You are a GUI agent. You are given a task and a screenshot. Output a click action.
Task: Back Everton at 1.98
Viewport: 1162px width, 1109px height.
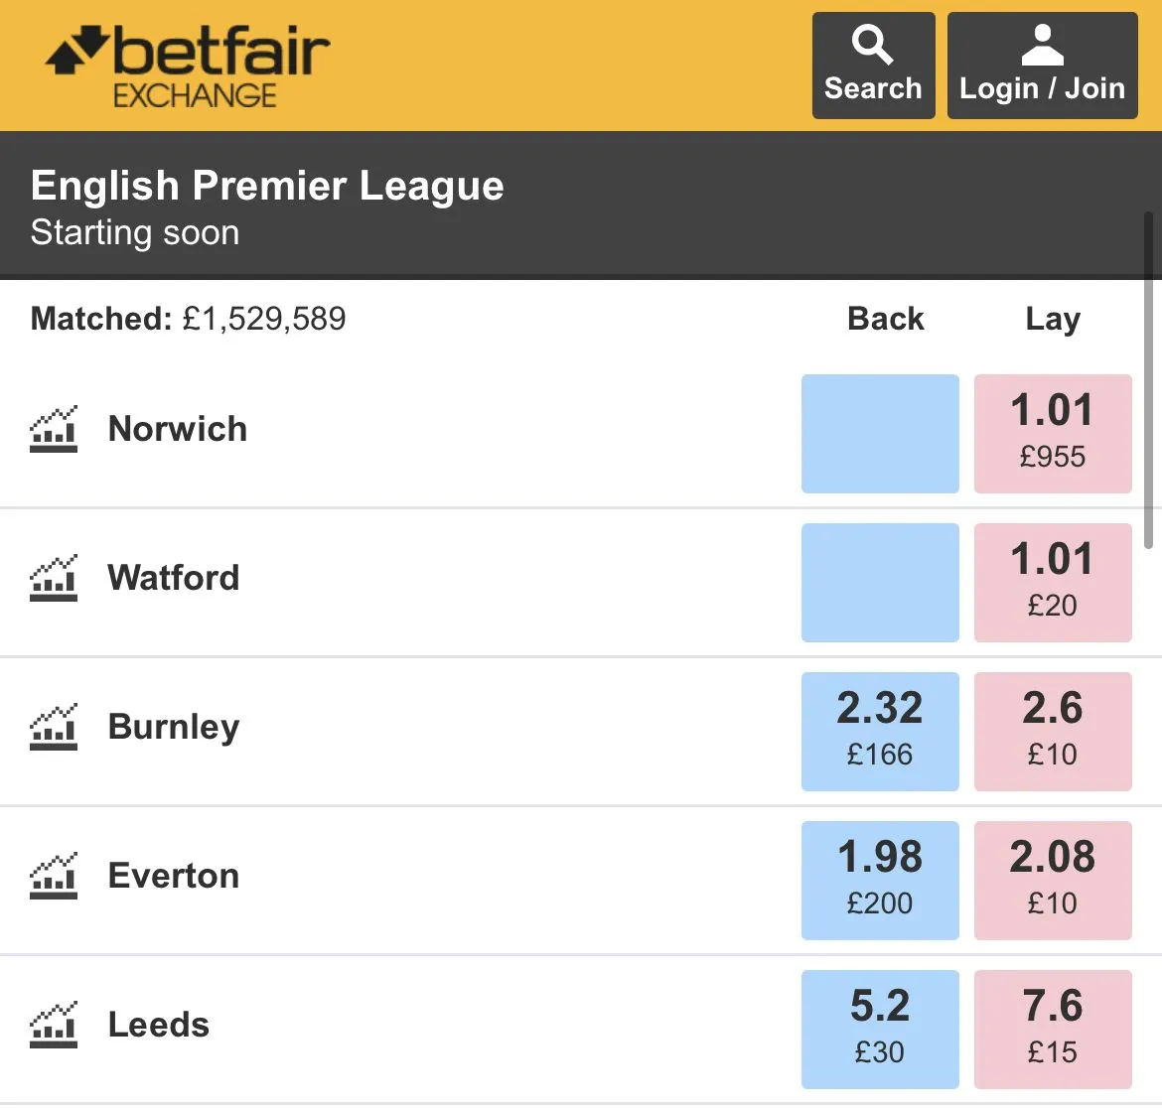880,881
